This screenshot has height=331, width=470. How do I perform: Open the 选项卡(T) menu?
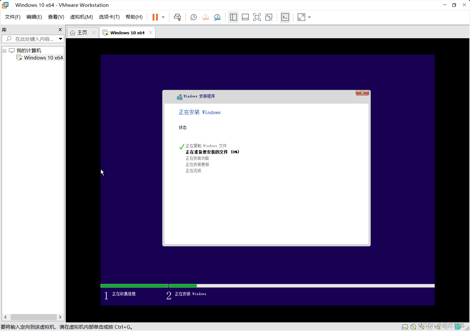click(109, 17)
